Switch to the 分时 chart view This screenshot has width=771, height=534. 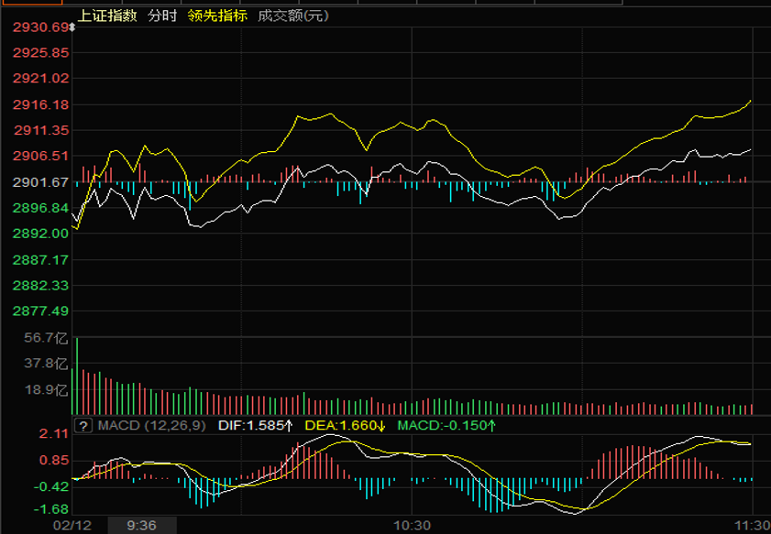pyautogui.click(x=163, y=16)
